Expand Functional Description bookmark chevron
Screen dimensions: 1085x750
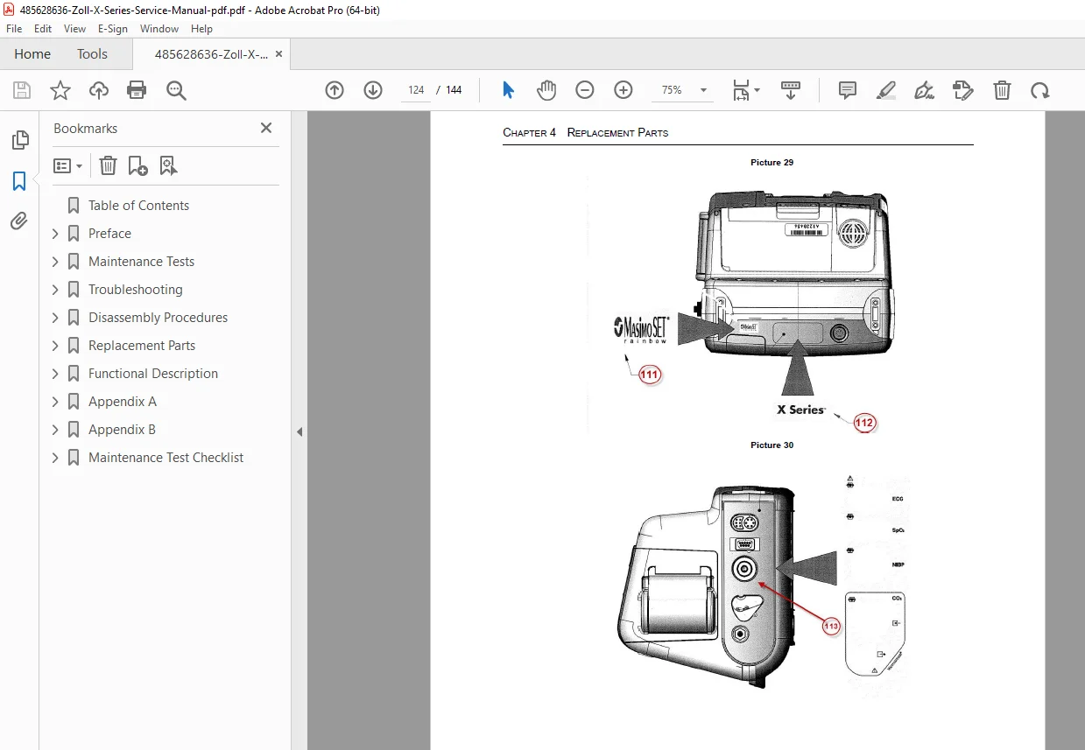coord(55,374)
